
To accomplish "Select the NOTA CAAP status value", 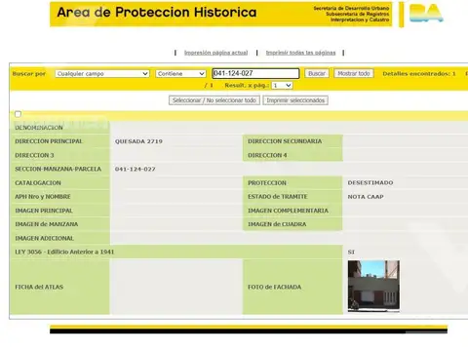I will (366, 197).
